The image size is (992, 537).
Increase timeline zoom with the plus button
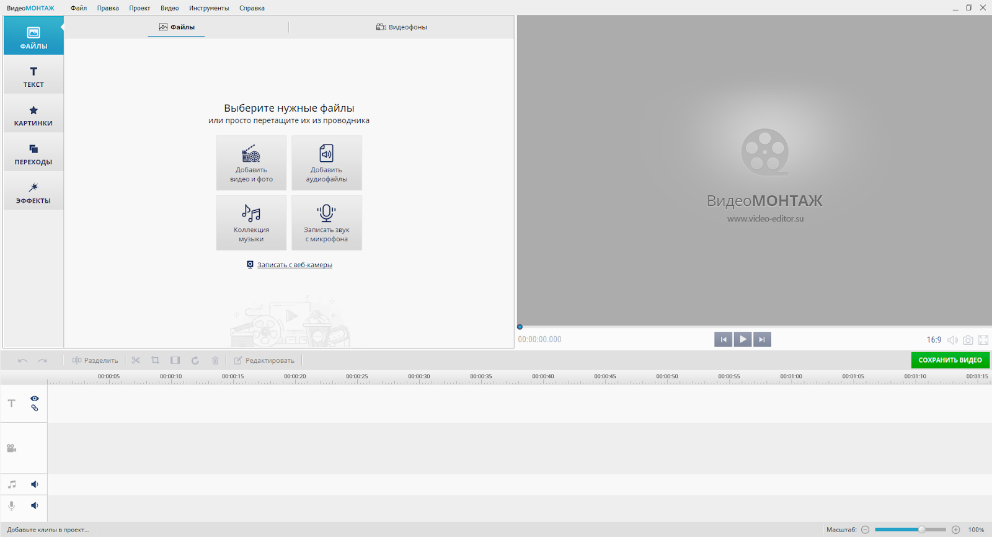[955, 530]
